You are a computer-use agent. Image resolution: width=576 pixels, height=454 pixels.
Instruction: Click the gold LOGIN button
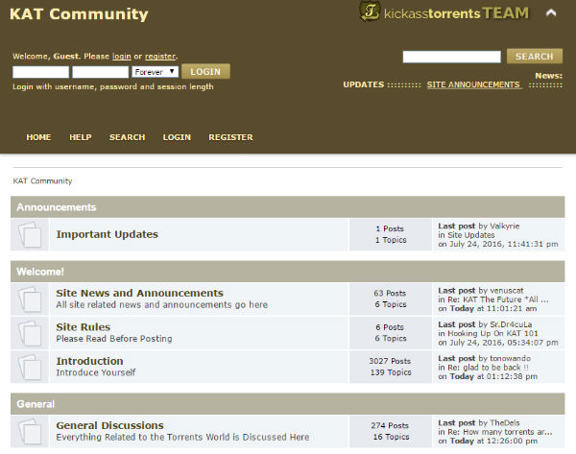[x=205, y=71]
